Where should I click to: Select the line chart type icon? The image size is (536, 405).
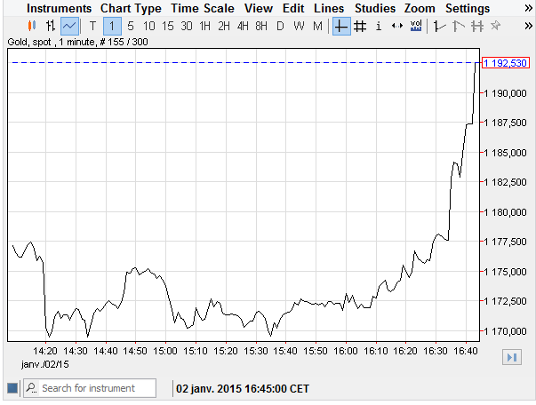[x=69, y=26]
